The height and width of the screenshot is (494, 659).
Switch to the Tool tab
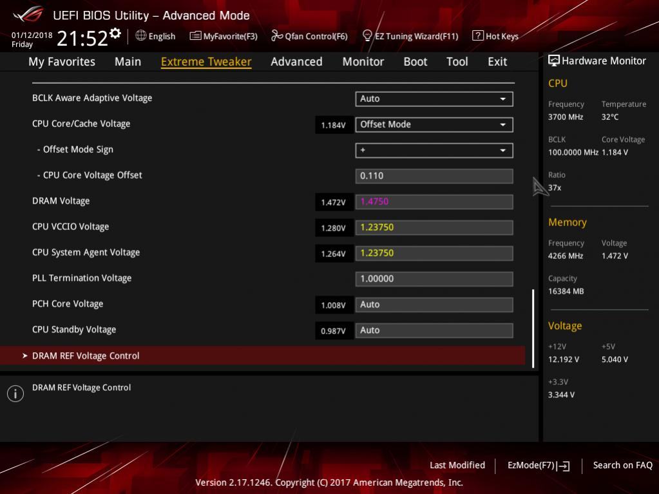(457, 62)
